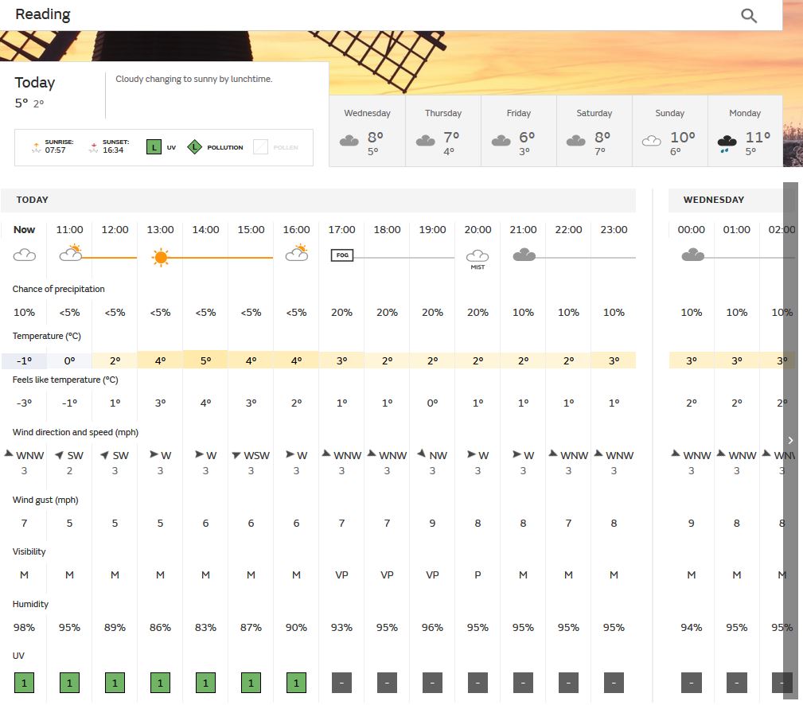The image size is (803, 705).
Task: Click the UV index 1 badge under Now
Action: point(25,683)
